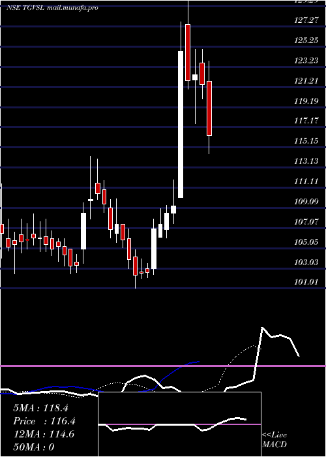326x457 pixels.
Task: Click the 111.11 price axis label
Action: pos(306,181)
